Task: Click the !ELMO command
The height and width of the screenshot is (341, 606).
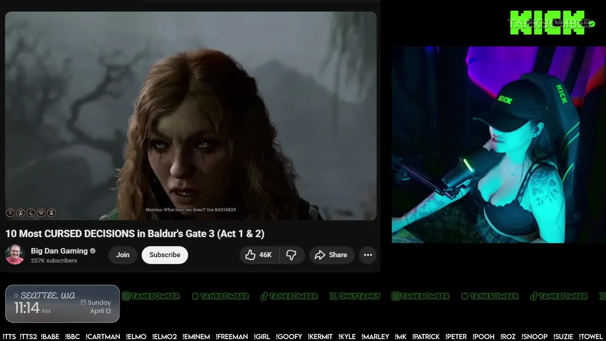Action: tap(136, 337)
